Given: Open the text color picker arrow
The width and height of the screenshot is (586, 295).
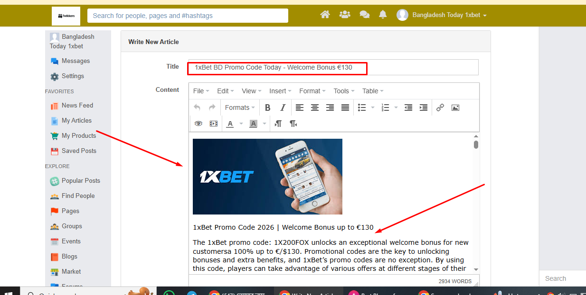Looking at the screenshot, I should pyautogui.click(x=241, y=124).
